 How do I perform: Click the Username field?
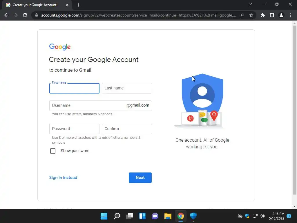(101, 106)
